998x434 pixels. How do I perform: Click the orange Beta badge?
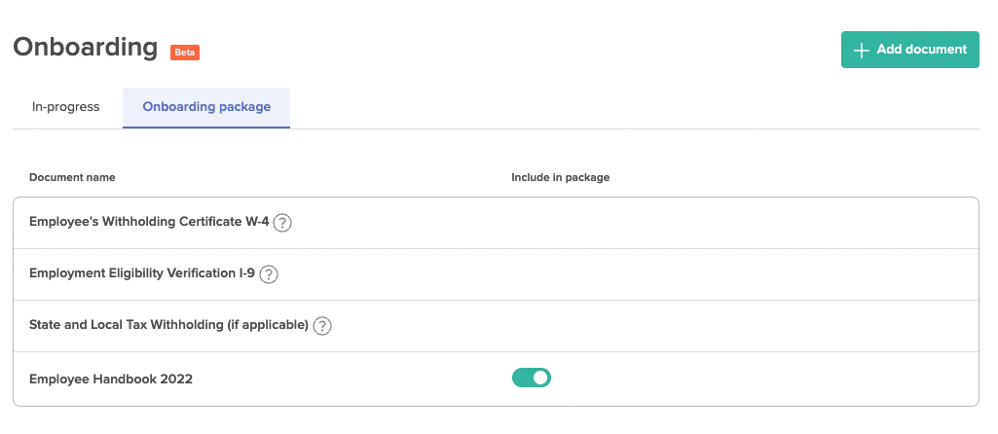(x=185, y=53)
